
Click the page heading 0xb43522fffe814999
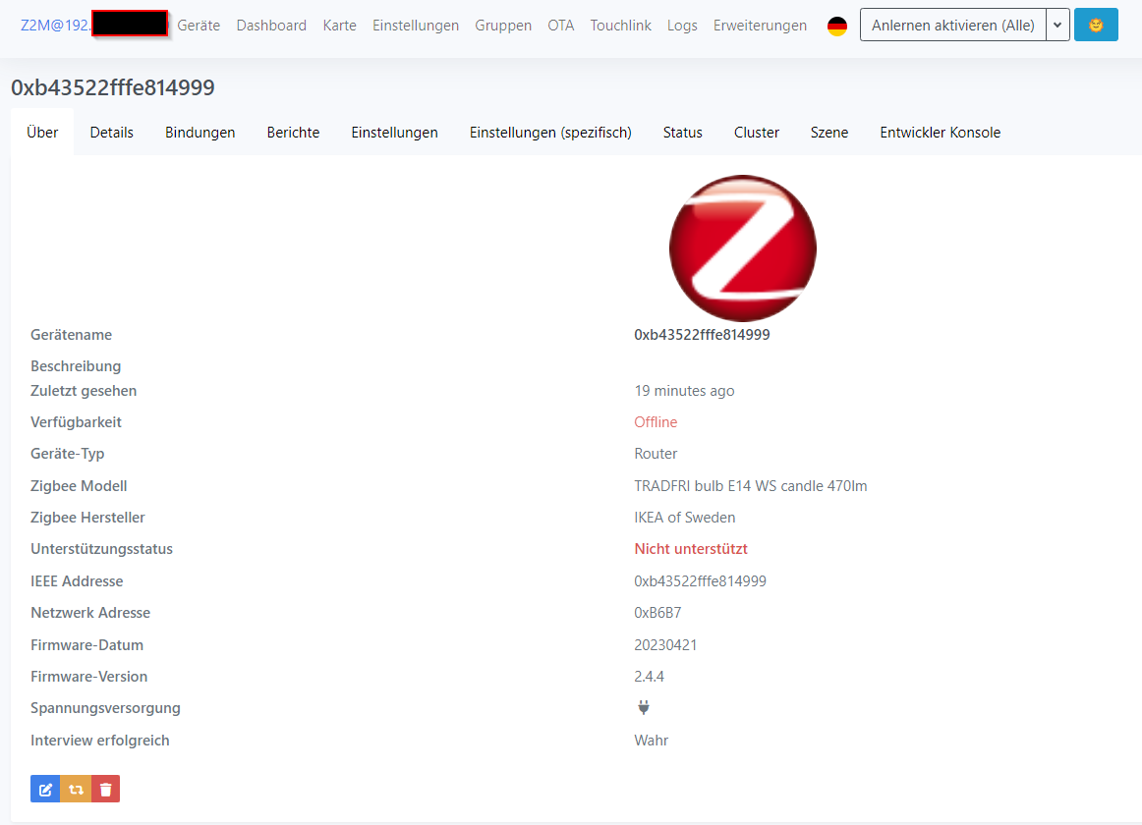[x=113, y=87]
